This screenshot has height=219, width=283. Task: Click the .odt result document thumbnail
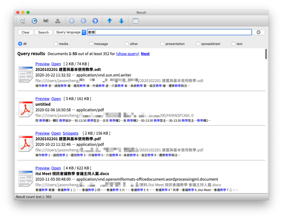[26, 74]
